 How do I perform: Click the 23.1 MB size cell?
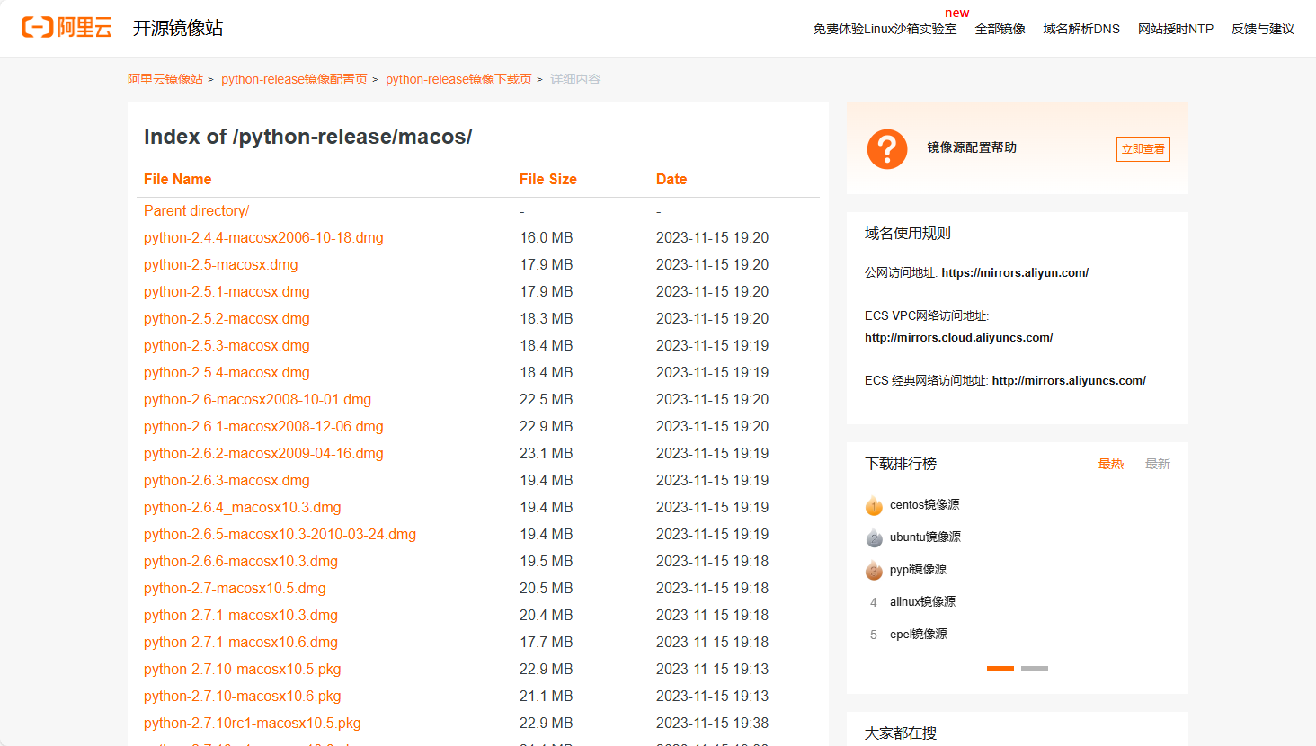click(x=546, y=453)
